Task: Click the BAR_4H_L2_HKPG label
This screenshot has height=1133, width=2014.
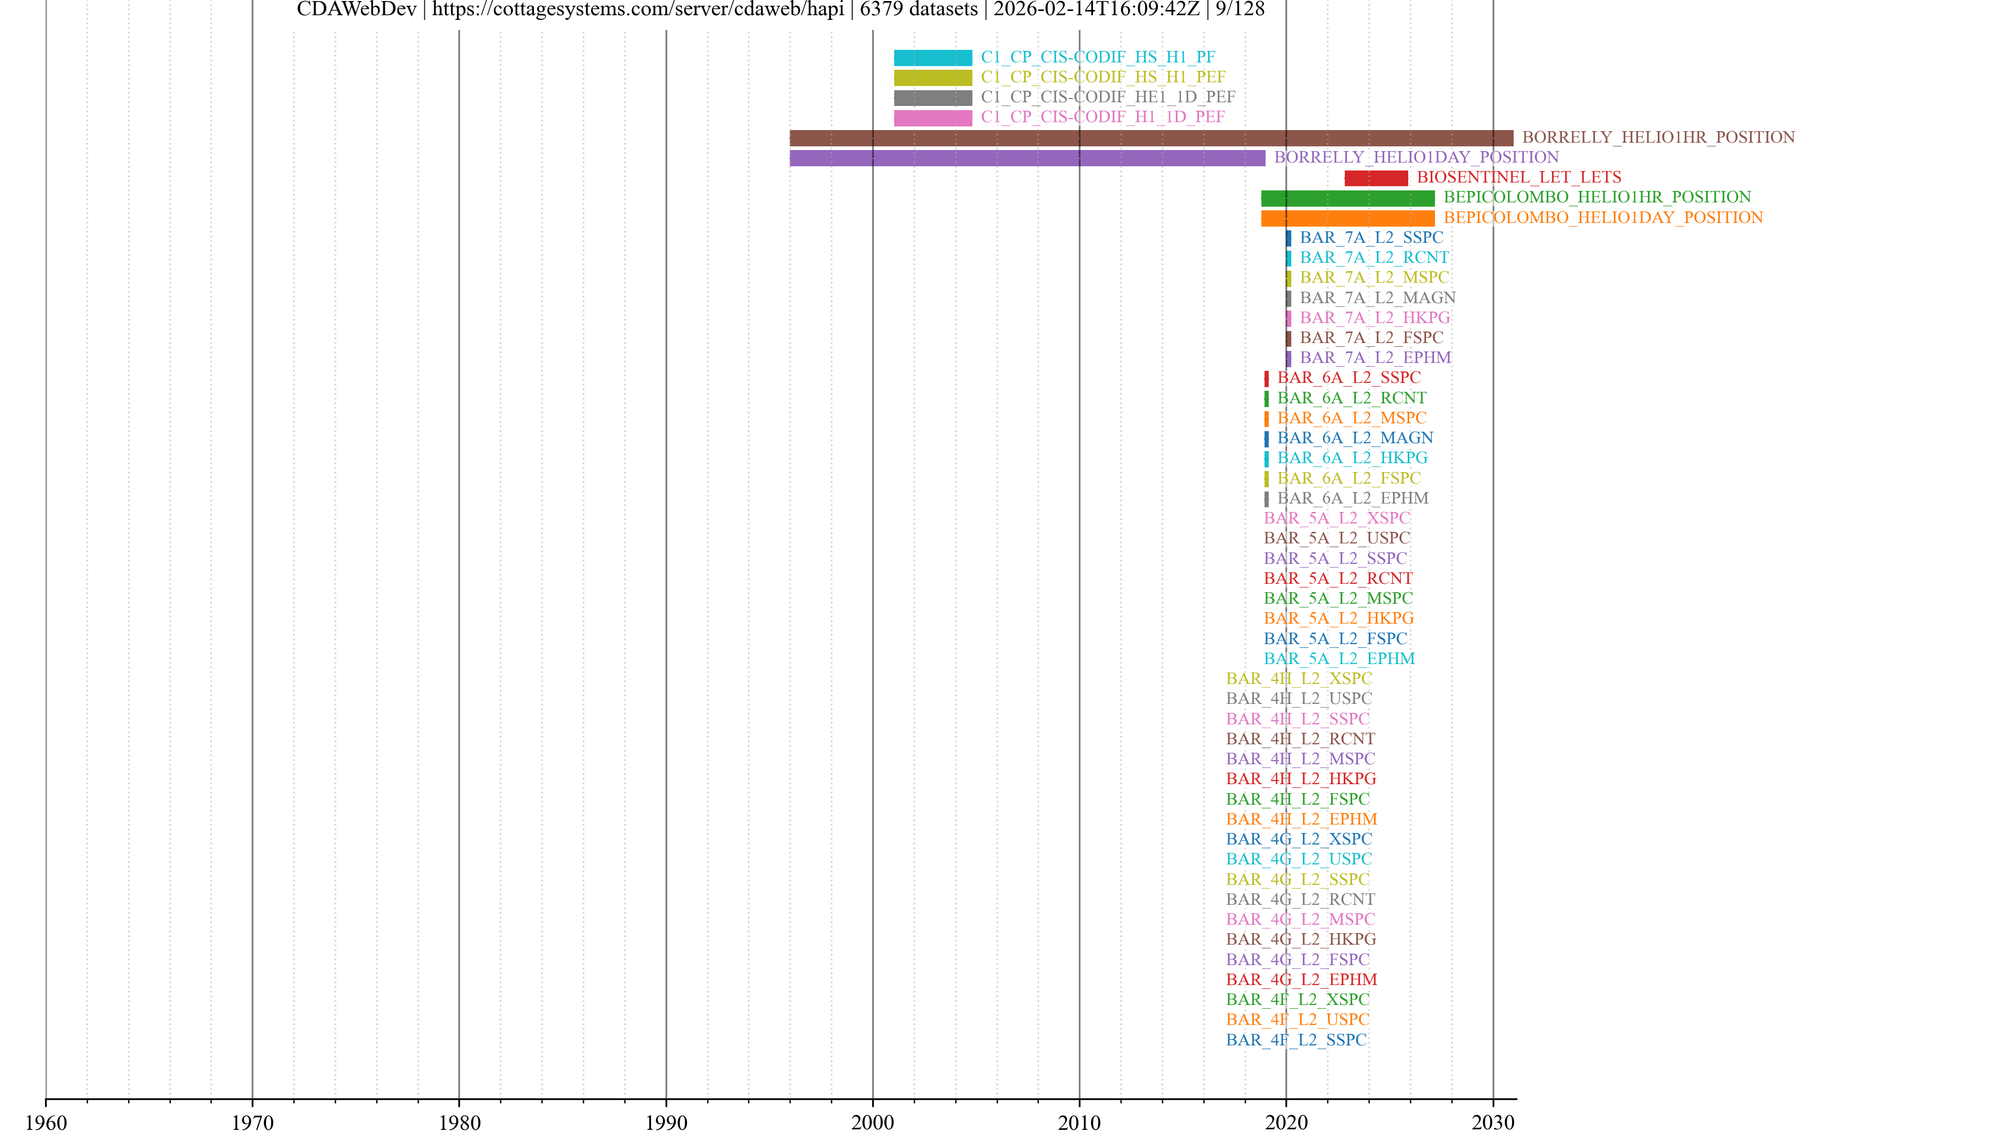Action: coord(1300,779)
